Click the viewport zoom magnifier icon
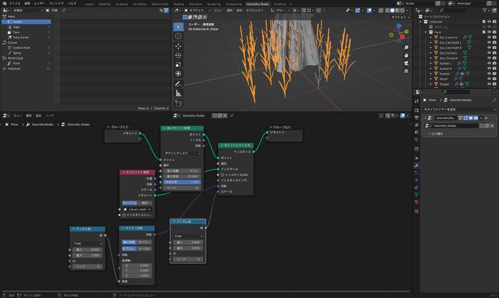 406,47
